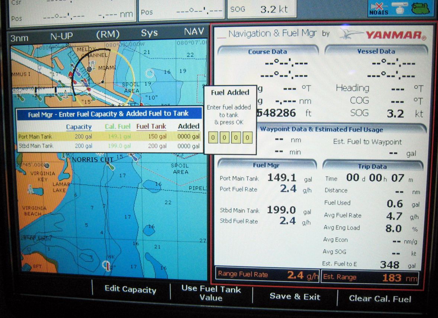
Task: Click Port tank Added 0000 gal cell
Action: (x=189, y=137)
